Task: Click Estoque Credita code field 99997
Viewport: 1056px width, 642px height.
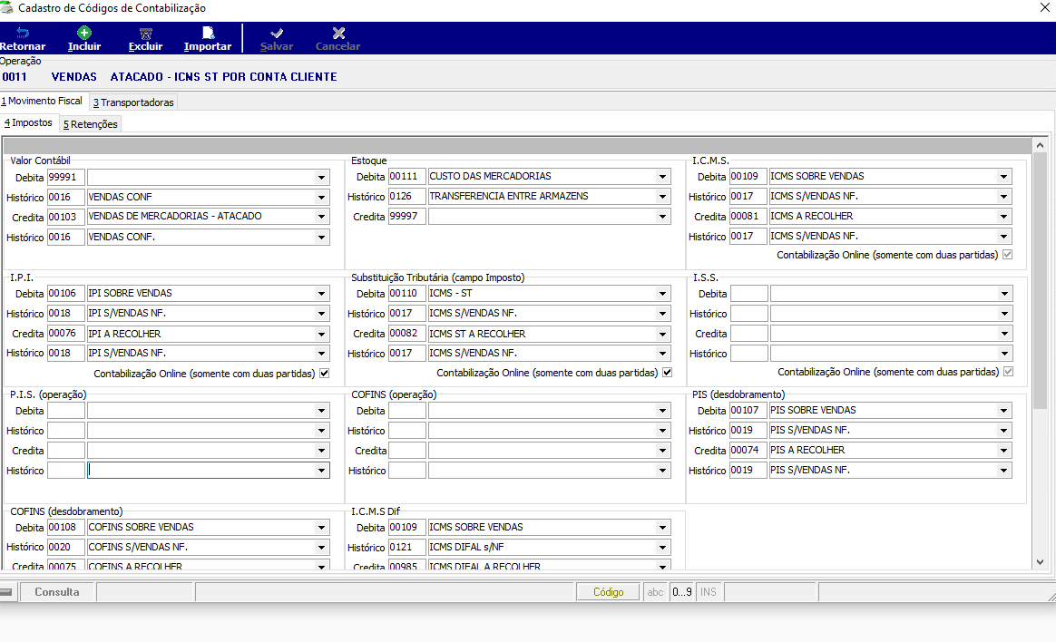Action: pyautogui.click(x=406, y=216)
